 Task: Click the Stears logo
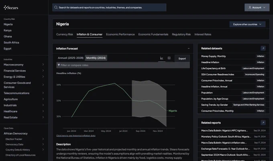tap(11, 8)
